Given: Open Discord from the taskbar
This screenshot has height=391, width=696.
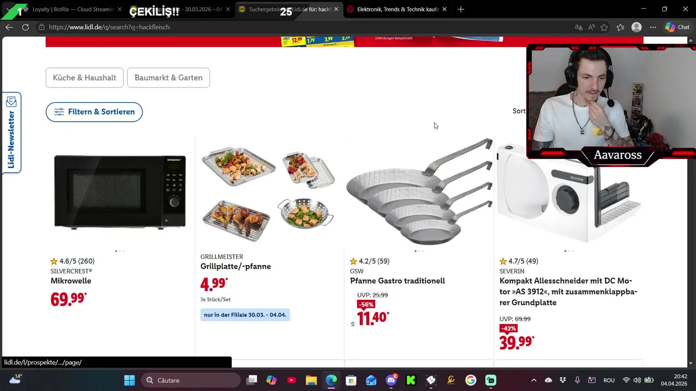Looking at the screenshot, I should click(x=391, y=380).
